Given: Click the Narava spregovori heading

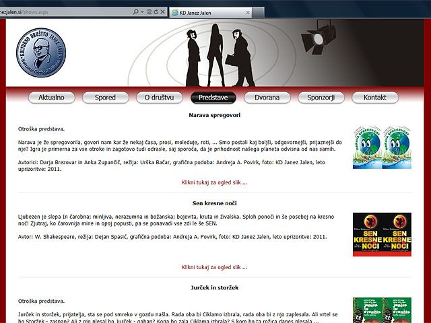Looking at the screenshot, I should tap(214, 115).
